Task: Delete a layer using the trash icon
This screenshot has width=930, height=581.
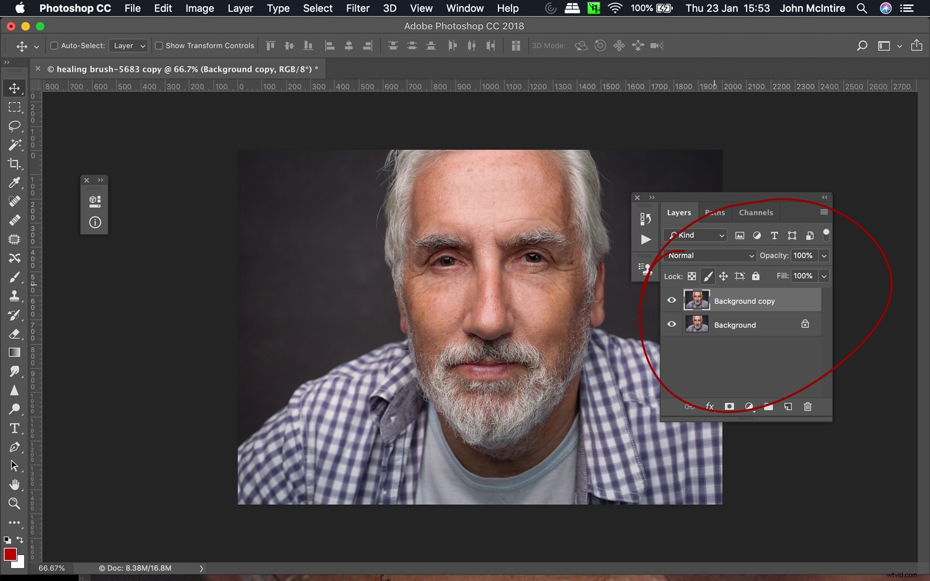Action: 807,406
